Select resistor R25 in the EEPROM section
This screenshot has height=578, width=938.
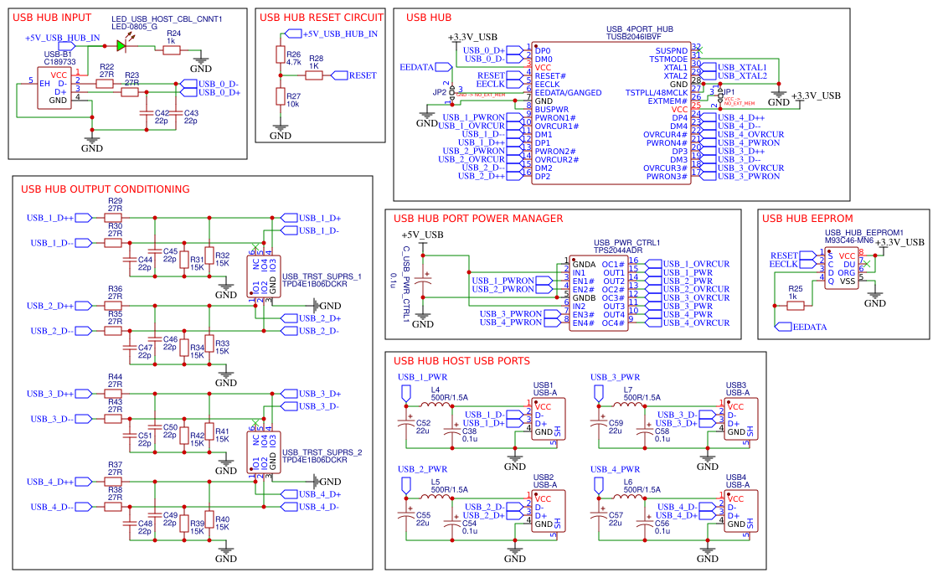coord(796,306)
